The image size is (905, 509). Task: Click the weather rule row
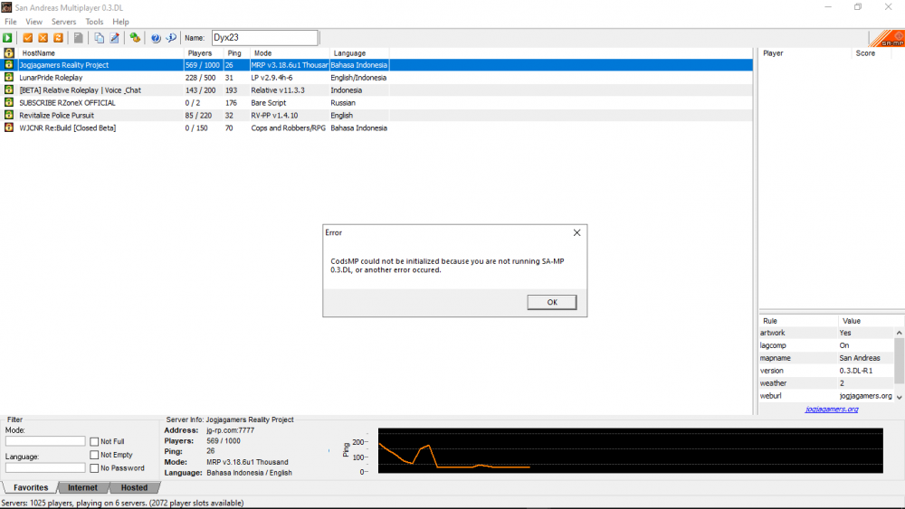click(826, 383)
